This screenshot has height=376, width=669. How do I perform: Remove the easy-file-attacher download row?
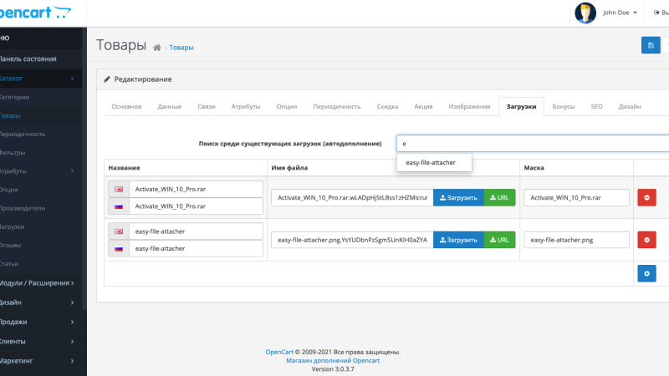click(646, 240)
